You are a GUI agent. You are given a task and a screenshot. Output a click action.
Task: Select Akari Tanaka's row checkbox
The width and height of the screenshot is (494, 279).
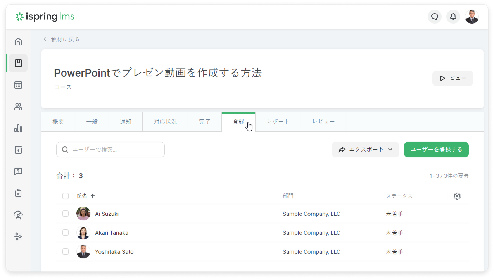[66, 232]
